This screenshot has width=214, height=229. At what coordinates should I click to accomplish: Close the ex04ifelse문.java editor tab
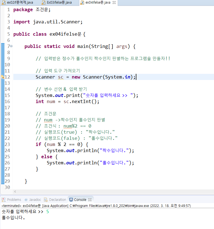114,3
